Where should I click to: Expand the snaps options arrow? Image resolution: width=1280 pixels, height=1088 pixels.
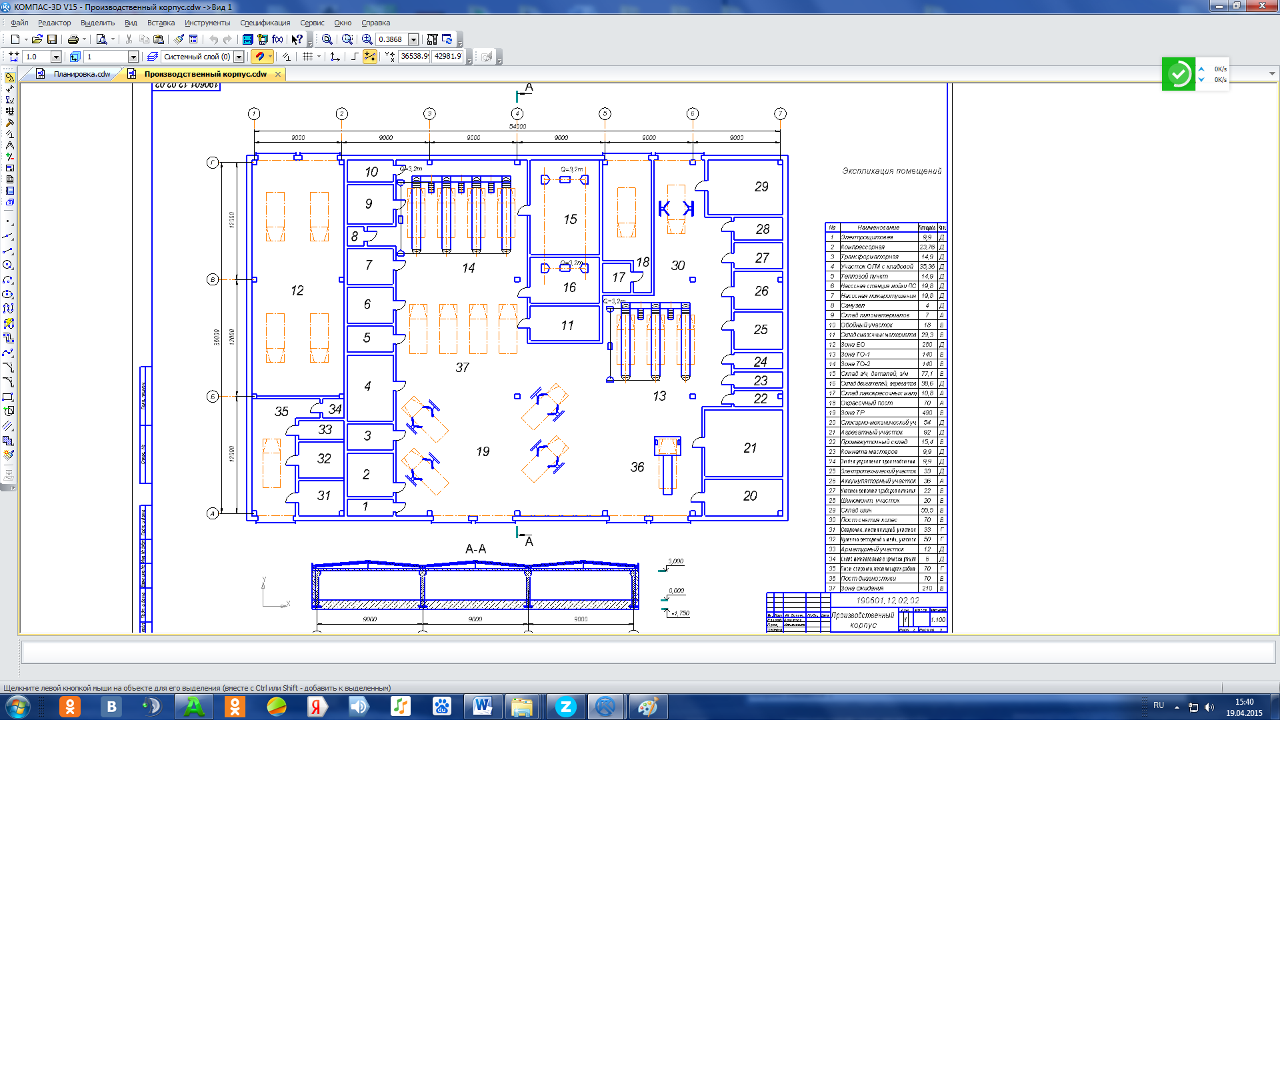point(270,57)
